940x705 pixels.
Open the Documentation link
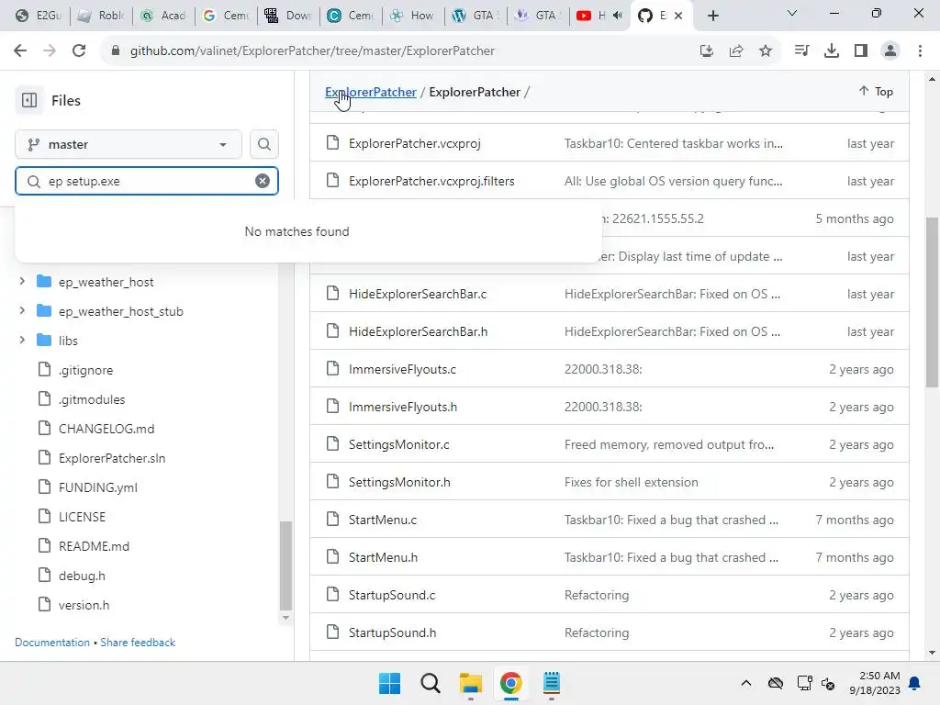pos(52,642)
